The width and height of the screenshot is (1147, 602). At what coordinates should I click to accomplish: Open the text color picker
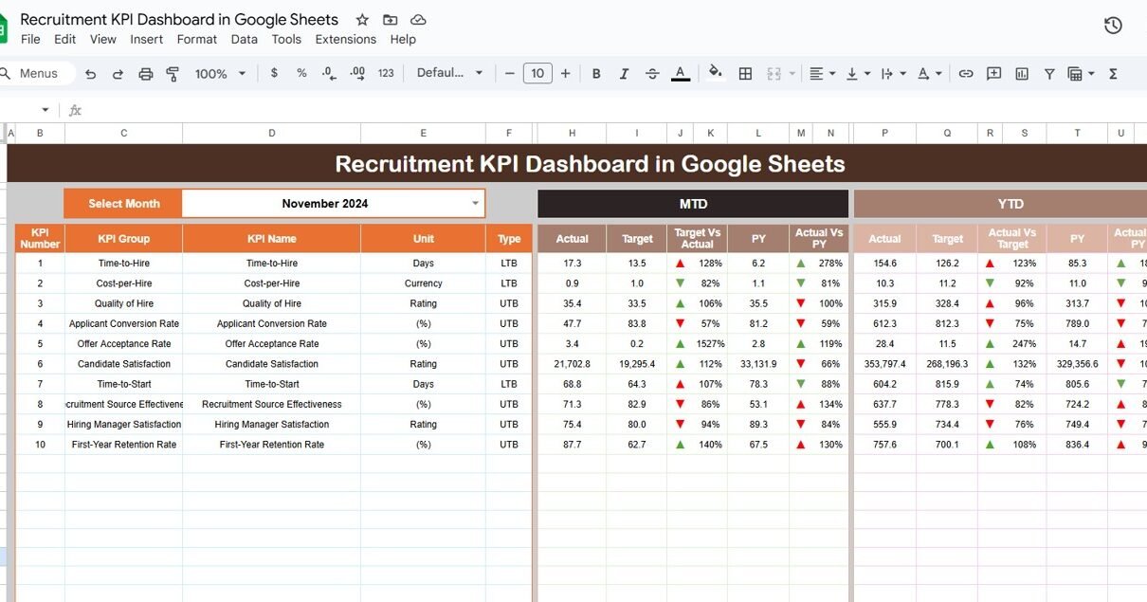(x=680, y=73)
